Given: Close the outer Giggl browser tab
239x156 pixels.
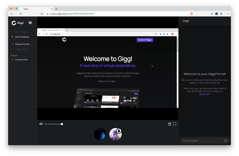Looking at the screenshot, I should point(52,9).
